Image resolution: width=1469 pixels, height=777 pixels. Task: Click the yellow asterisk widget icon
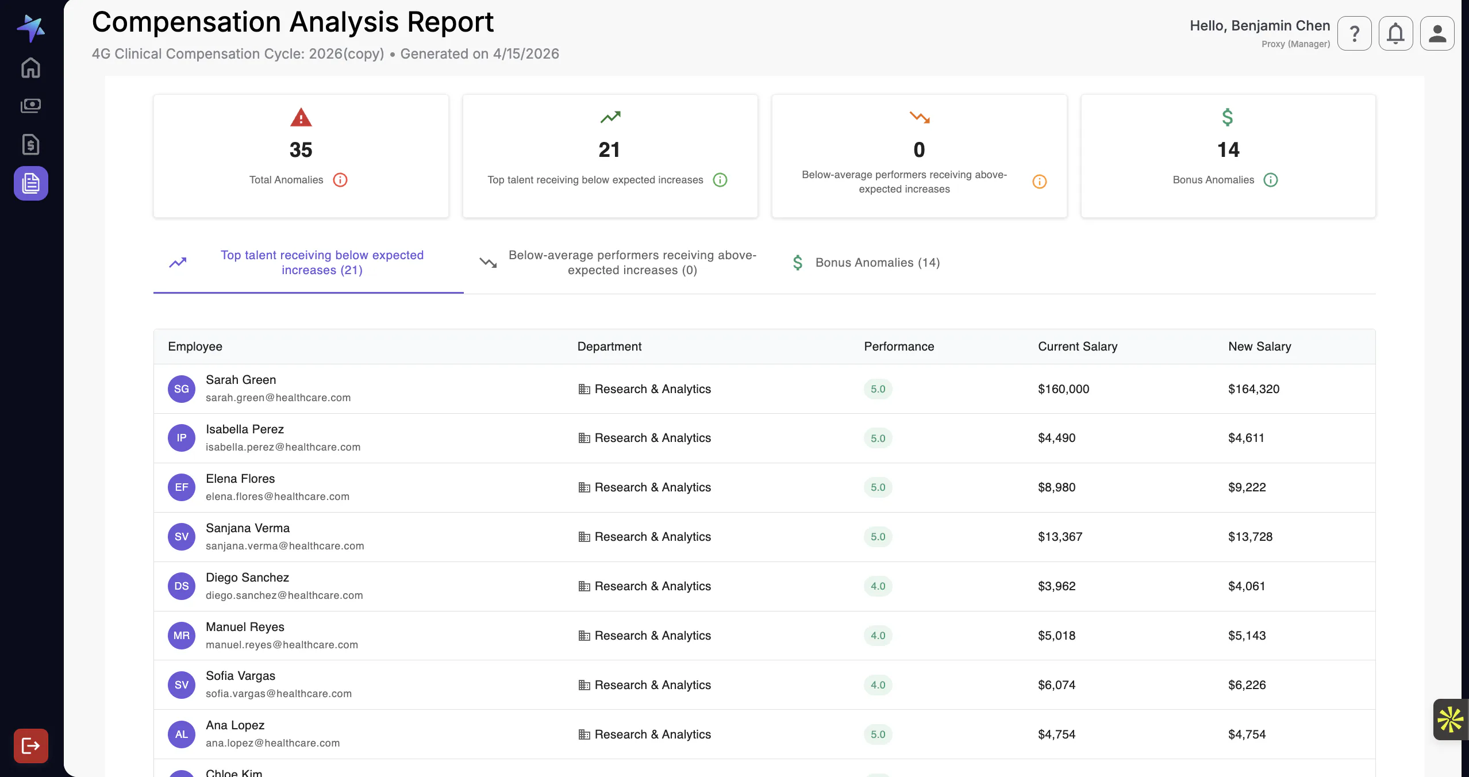click(1450, 720)
